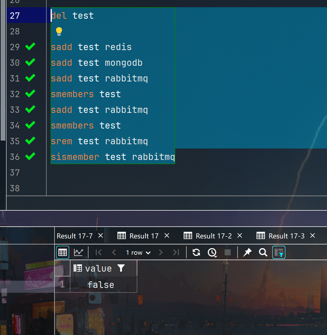Click 'smembers test' on line 34
327x335 pixels.
86,126
